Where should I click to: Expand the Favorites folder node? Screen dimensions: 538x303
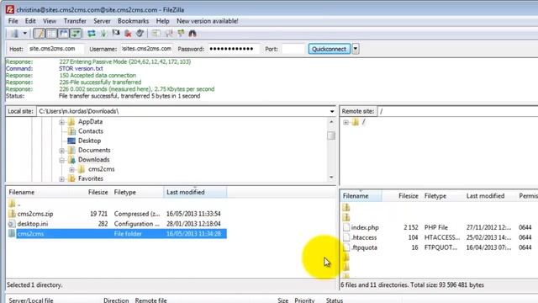point(61,179)
